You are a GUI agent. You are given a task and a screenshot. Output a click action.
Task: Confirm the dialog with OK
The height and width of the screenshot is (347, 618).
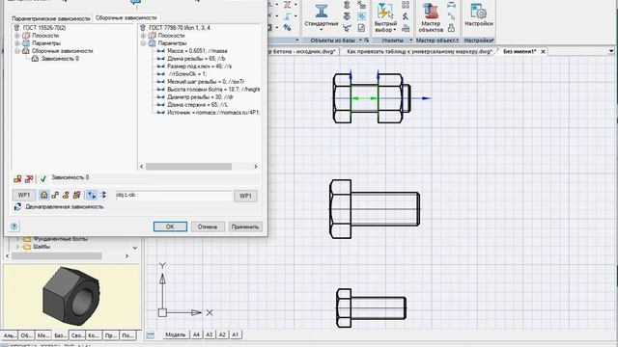[x=170, y=227]
